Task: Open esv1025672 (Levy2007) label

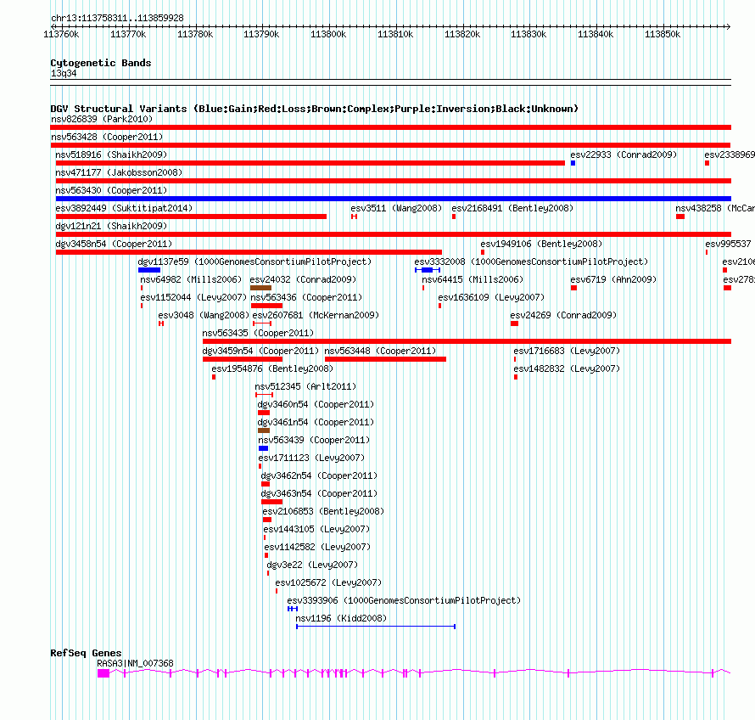Action: (x=328, y=582)
